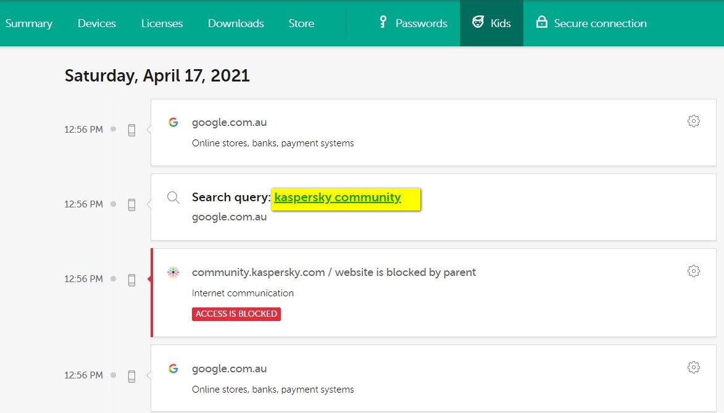The width and height of the screenshot is (724, 413).
Task: Switch to the Devices tab
Action: click(97, 23)
